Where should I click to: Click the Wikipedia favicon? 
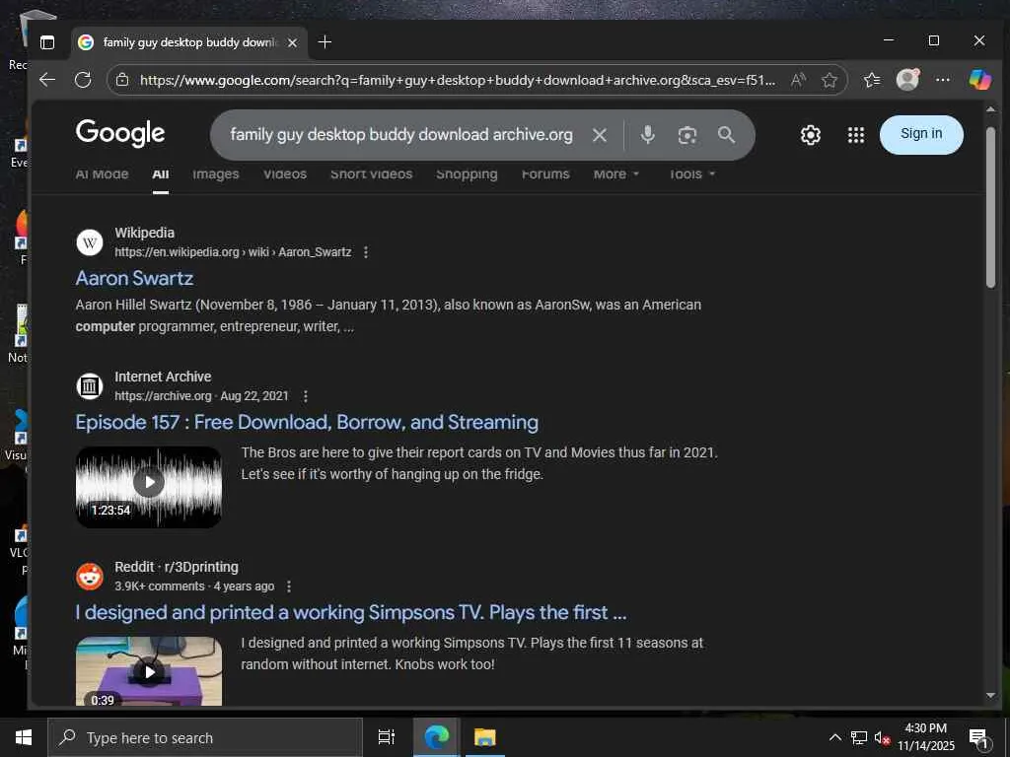[90, 242]
